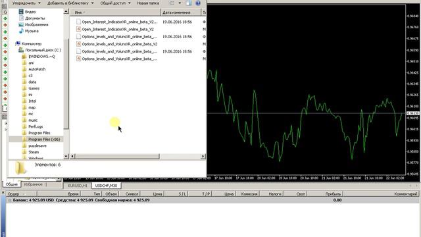Viewport: 421px width, 237px height.
Task: Select Options_levels_and_VolunsXR_online_beta_V2 file
Action: [120, 44]
